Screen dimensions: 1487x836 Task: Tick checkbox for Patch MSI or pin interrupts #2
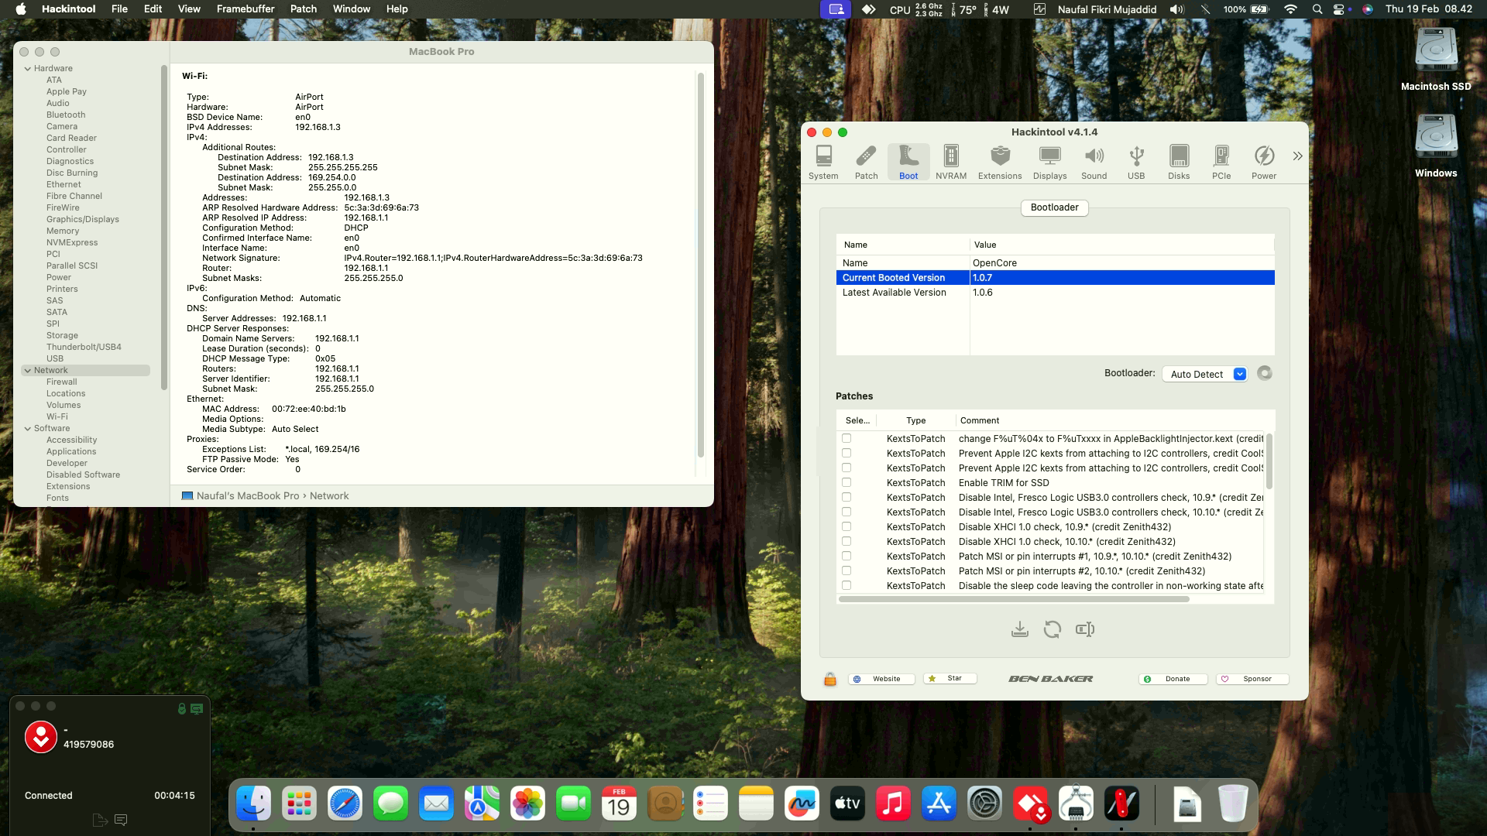(847, 570)
